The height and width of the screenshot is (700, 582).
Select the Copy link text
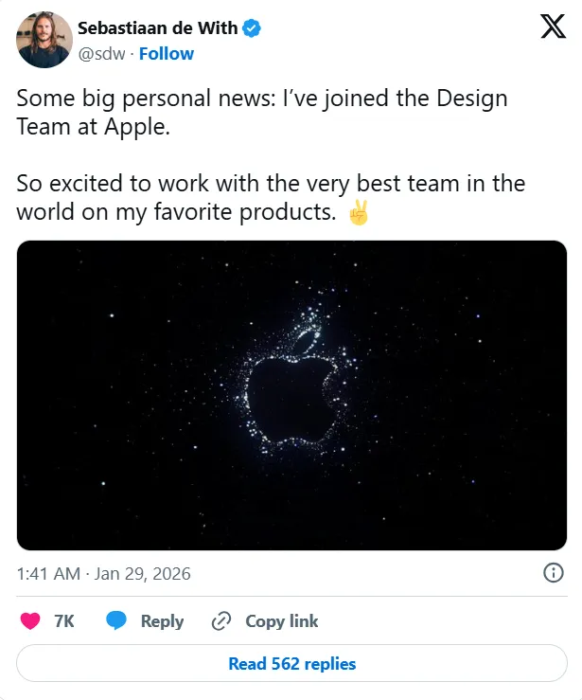282,621
